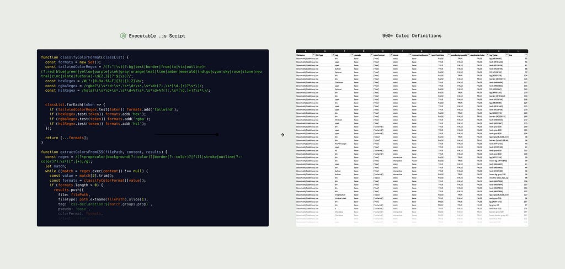565x269 pixels.
Task: Click the '900+ Color Definitions' heading
Action: [412, 36]
